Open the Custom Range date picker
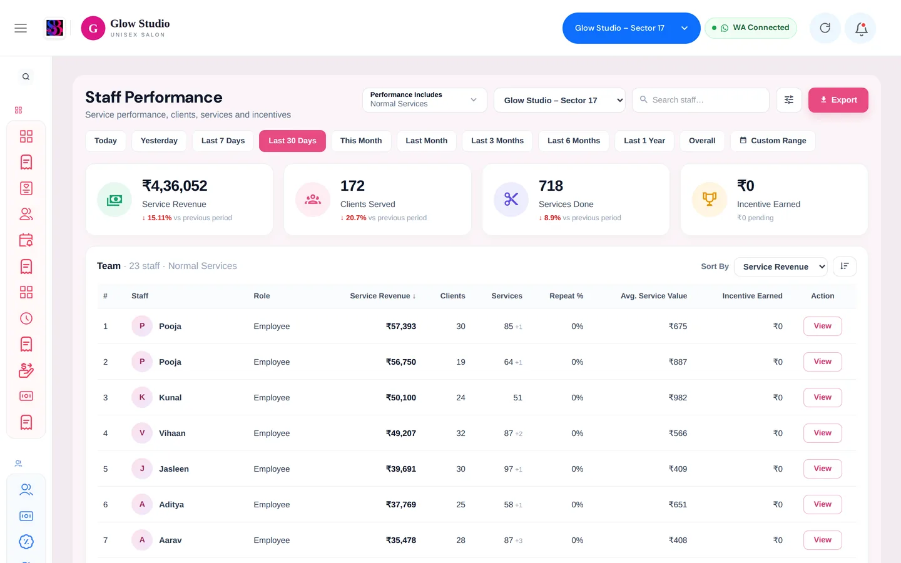The width and height of the screenshot is (901, 563). click(x=773, y=141)
